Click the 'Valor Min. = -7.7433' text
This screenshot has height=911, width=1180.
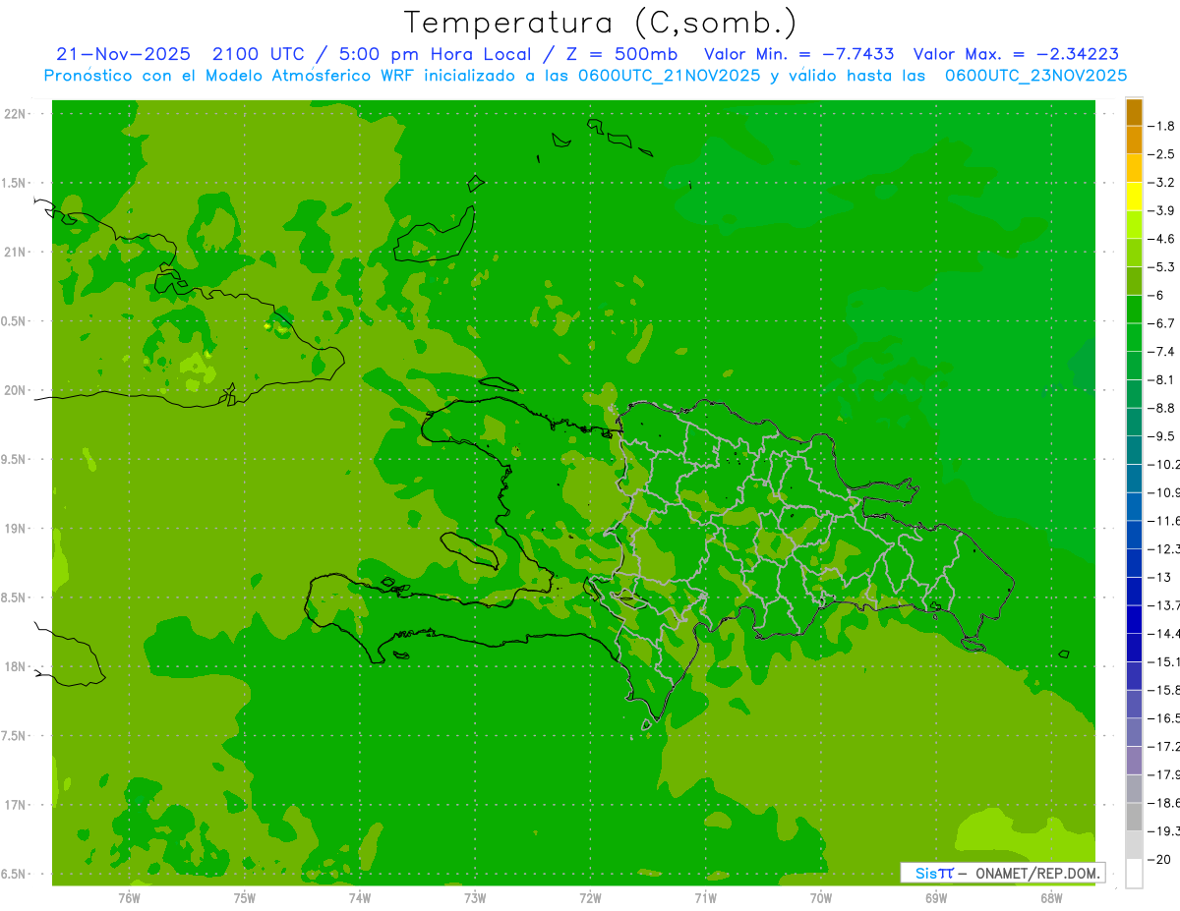coord(799,54)
